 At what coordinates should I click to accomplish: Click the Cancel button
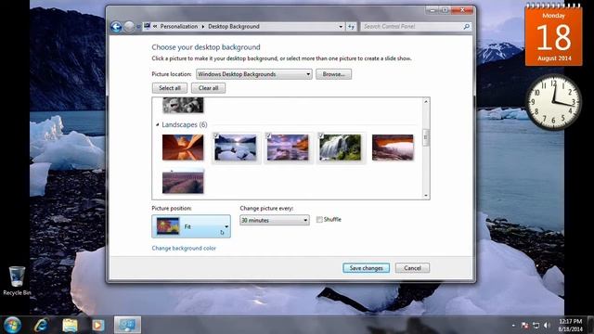(x=412, y=268)
